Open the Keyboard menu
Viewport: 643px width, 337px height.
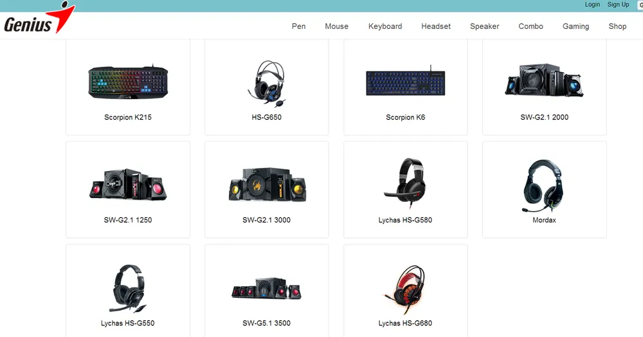coord(385,26)
